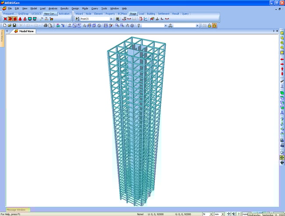Click the first teal monitor display icon
285x216 pixels.
[30, 19]
